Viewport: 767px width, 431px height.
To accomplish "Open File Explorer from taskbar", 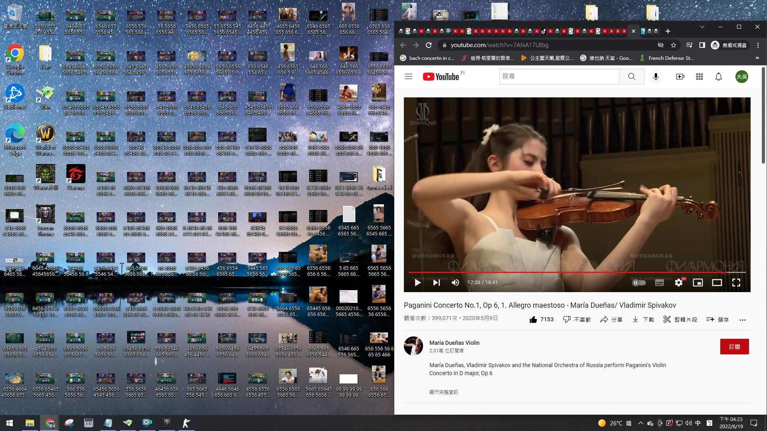I will pyautogui.click(x=30, y=423).
